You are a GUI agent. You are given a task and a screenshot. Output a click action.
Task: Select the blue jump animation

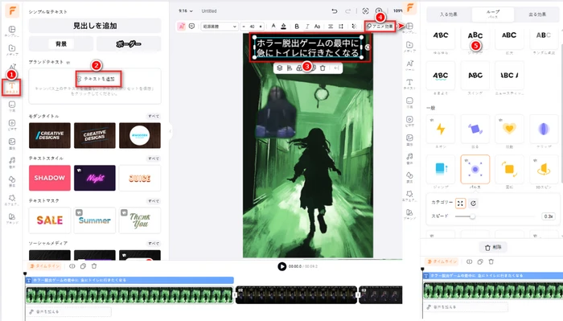point(441,169)
